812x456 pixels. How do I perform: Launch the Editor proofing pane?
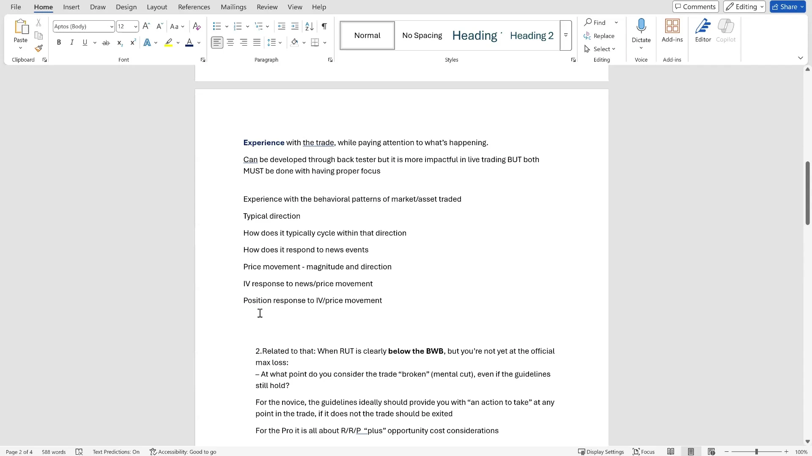tap(703, 31)
